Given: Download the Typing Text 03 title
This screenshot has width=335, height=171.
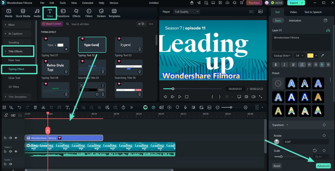Looking at the screenshot, I should pyautogui.click(x=139, y=49).
